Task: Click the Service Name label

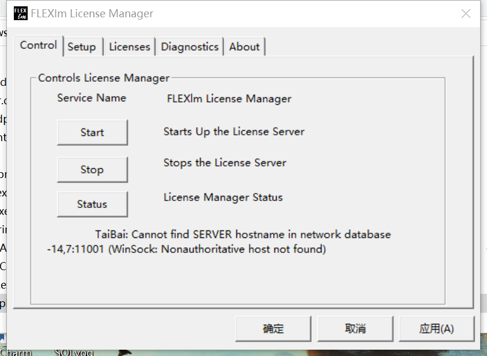Action: coord(91,98)
